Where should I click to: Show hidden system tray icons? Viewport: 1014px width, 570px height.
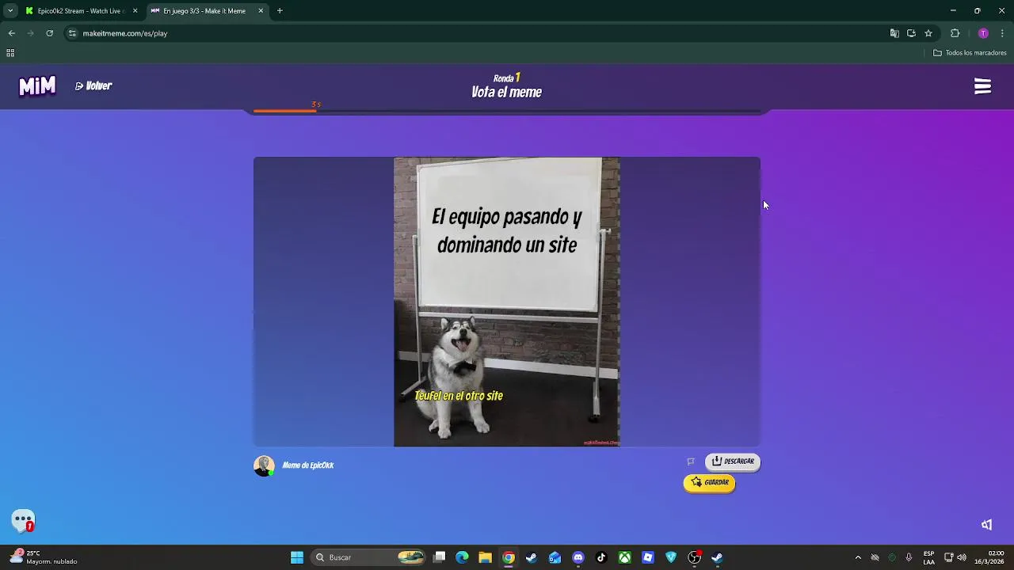[858, 557]
